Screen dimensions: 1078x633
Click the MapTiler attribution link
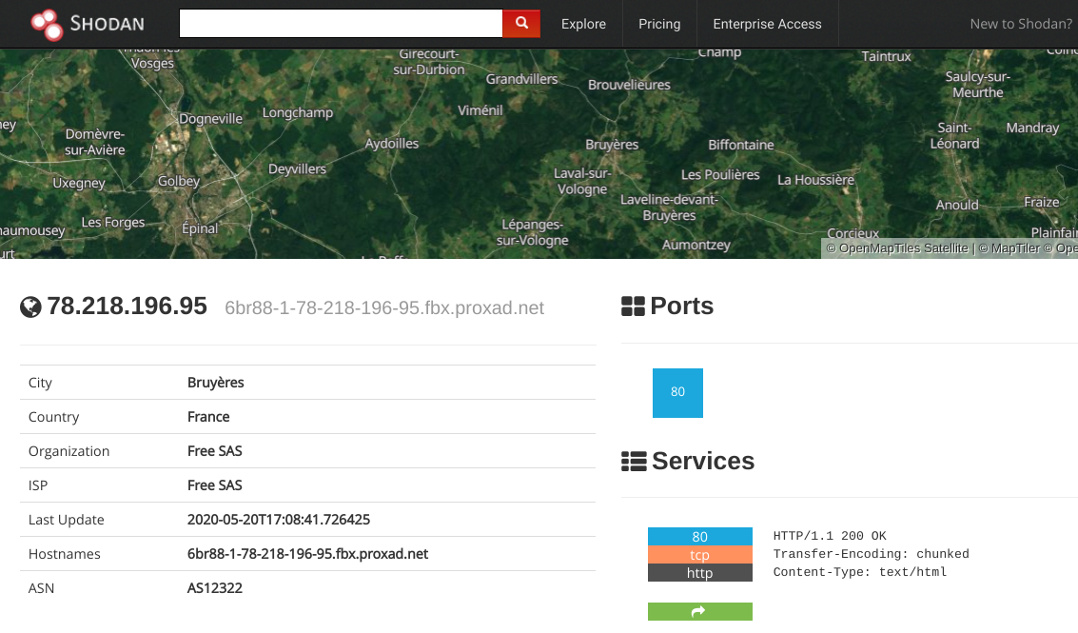(1009, 248)
